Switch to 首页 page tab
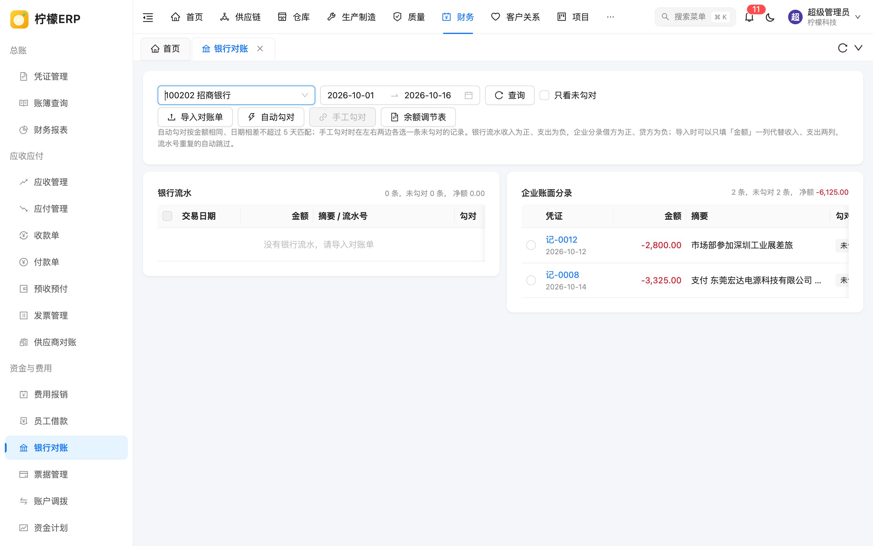 click(x=165, y=49)
